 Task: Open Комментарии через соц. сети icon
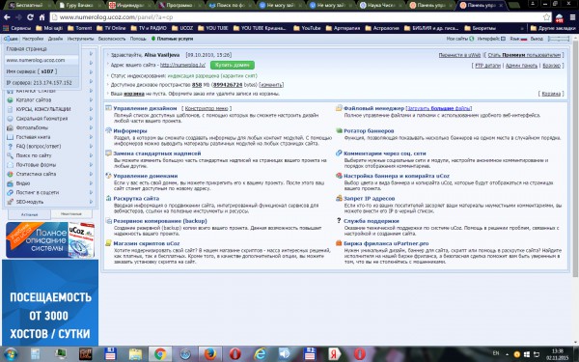tap(339, 153)
